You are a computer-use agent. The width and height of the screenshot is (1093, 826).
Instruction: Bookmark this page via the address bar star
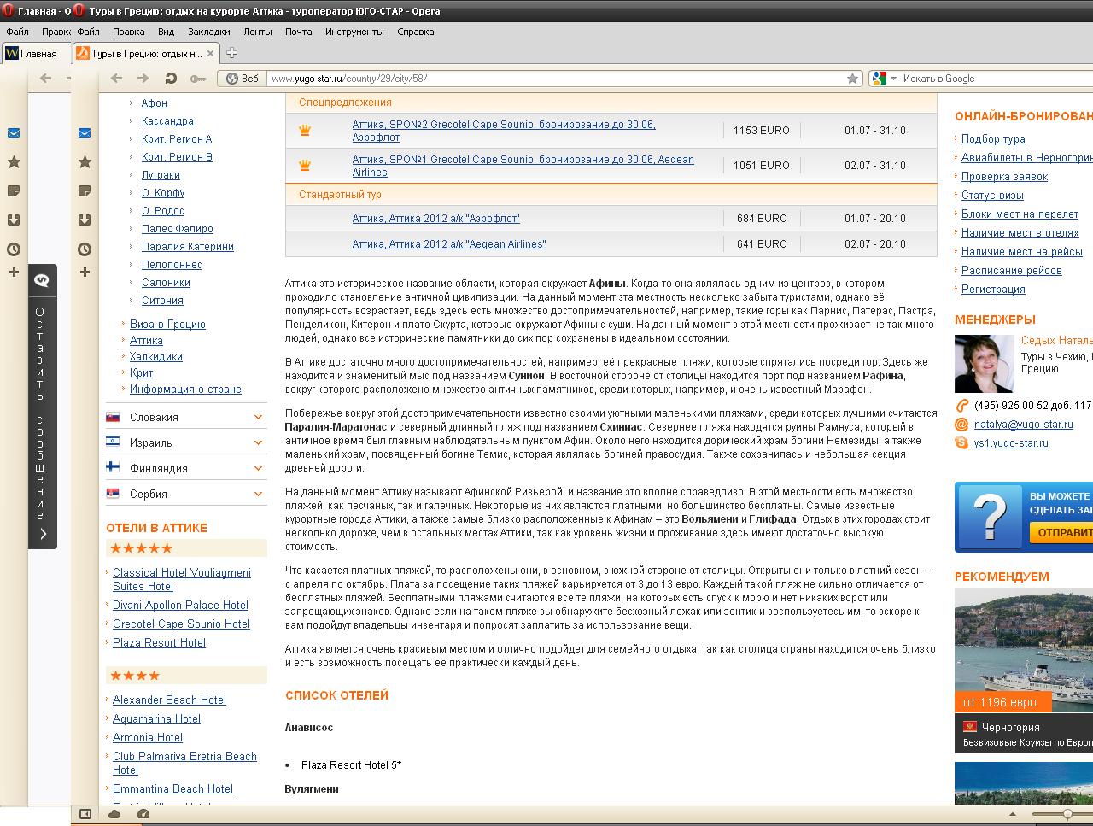click(852, 79)
